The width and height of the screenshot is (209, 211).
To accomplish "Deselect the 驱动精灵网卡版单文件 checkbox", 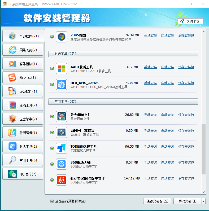I will coord(52,180).
